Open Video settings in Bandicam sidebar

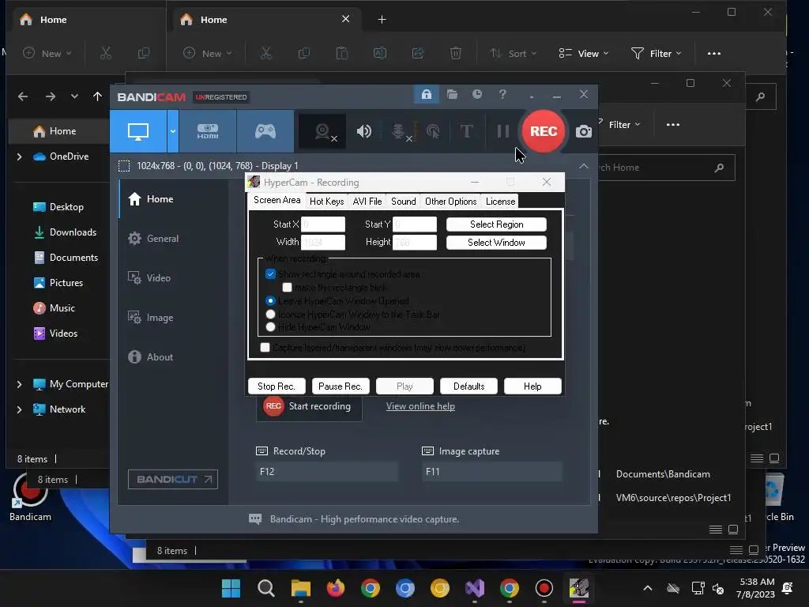(158, 278)
